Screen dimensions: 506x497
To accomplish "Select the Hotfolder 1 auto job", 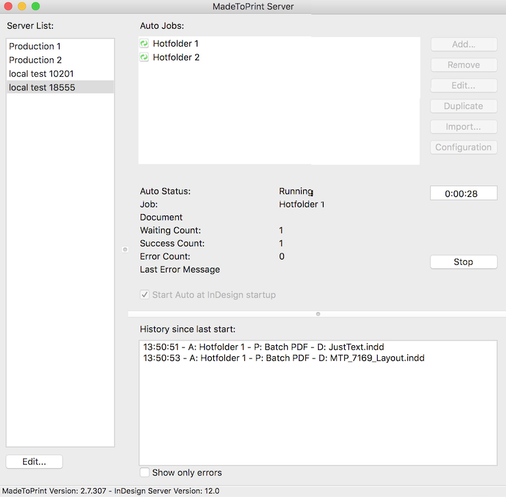I will [279, 43].
